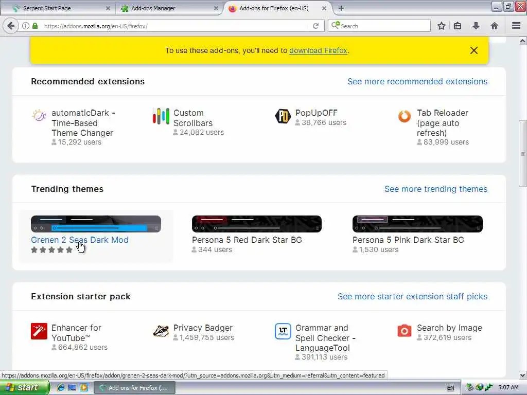This screenshot has height=395, width=527.
Task: Open Tab Reloader (page auto refresh)
Action: coord(442,123)
